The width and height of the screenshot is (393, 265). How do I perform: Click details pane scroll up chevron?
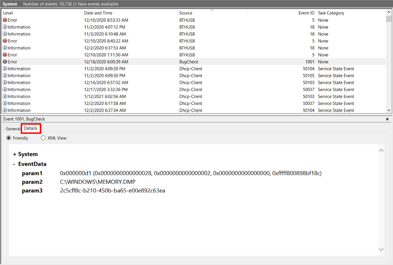[x=381, y=150]
